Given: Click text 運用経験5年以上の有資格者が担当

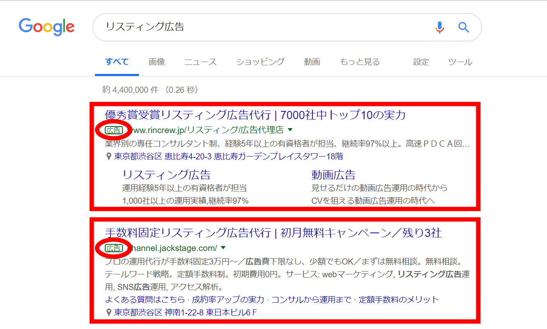Looking at the screenshot, I should pos(185,188).
